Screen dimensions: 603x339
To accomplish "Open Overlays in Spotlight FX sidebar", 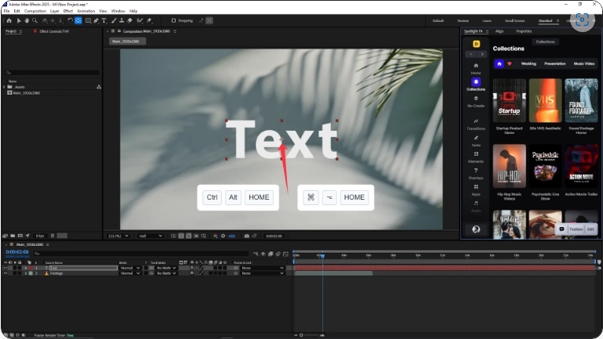I will click(x=476, y=174).
